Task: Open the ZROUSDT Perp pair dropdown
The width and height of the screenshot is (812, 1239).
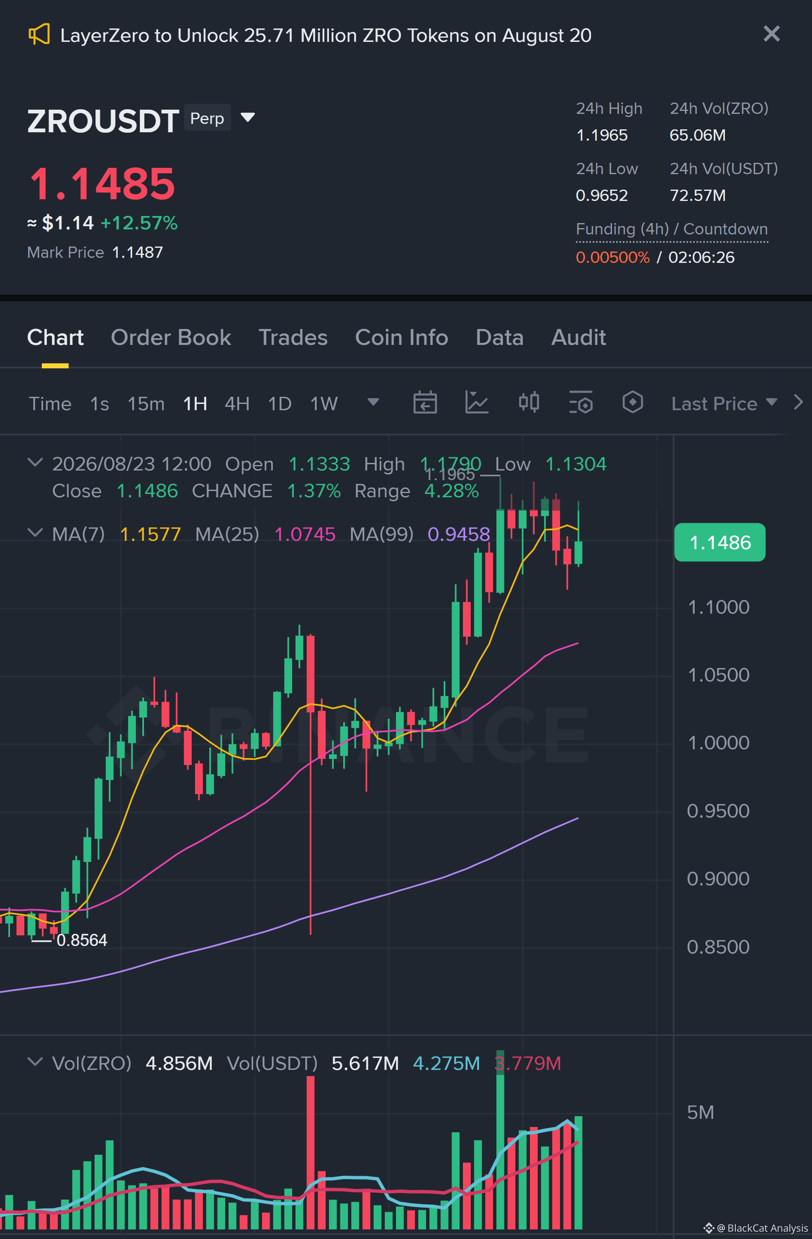Action: pos(248,117)
